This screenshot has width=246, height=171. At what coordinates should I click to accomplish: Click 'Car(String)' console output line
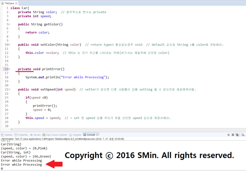tap(11, 144)
